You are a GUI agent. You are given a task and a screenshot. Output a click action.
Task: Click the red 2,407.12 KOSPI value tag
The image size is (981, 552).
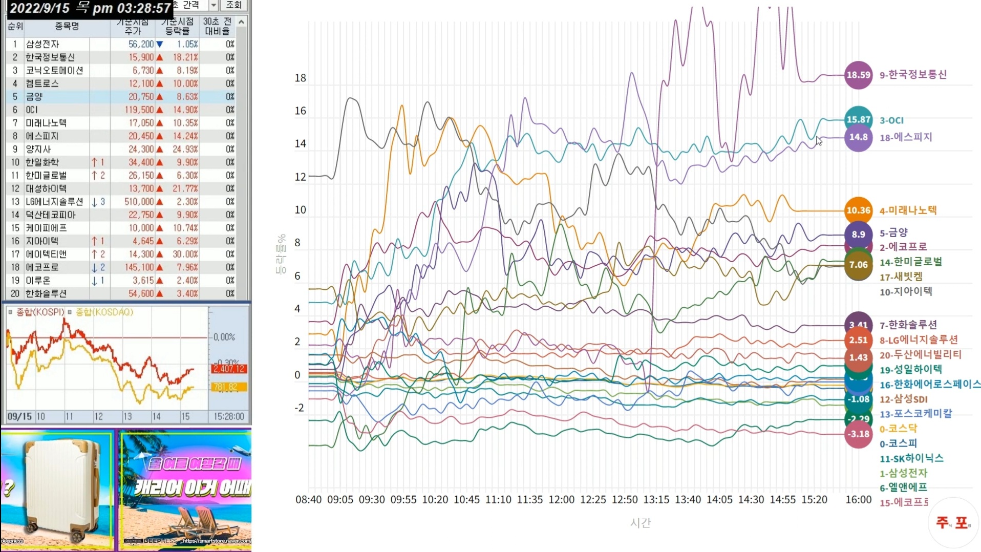(x=229, y=369)
